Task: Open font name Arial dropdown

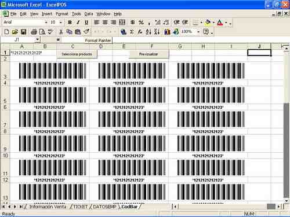Action: pyautogui.click(x=46, y=23)
